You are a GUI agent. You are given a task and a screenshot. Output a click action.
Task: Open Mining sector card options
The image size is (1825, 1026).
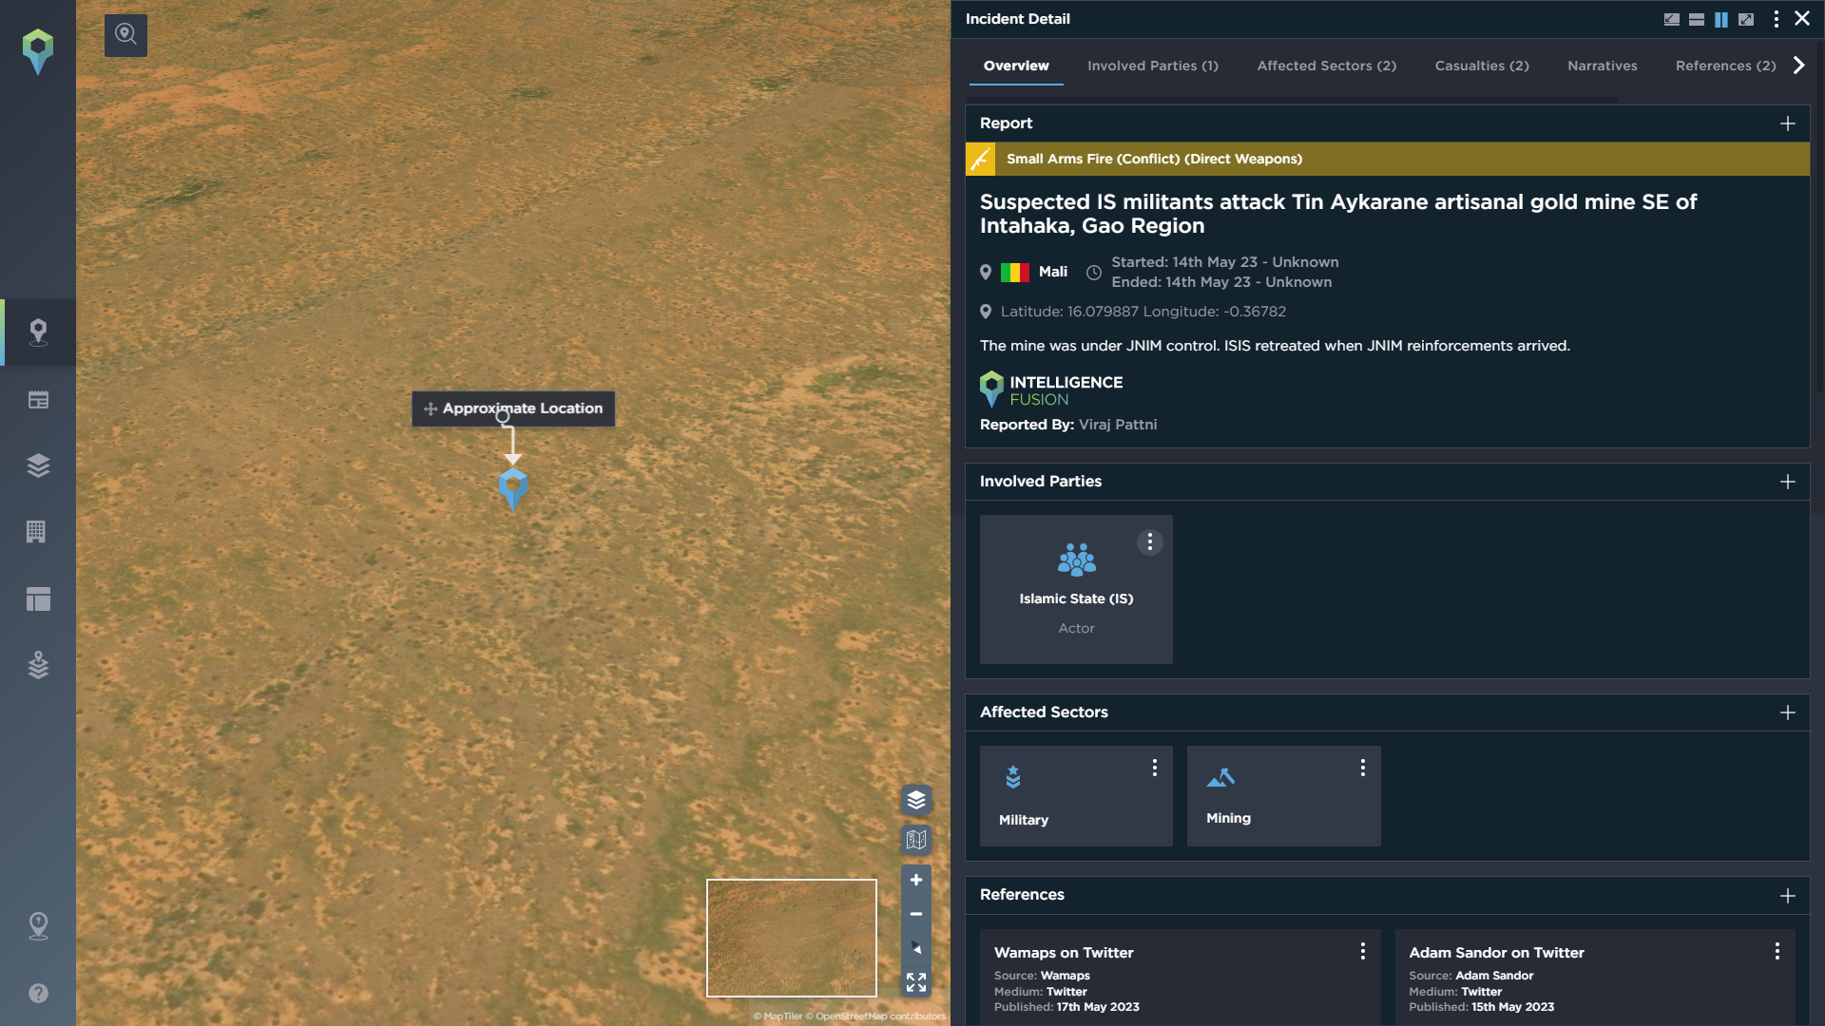click(1363, 768)
